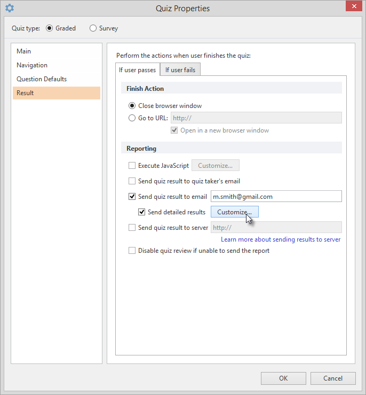Select the Graded quiz type

click(50, 28)
